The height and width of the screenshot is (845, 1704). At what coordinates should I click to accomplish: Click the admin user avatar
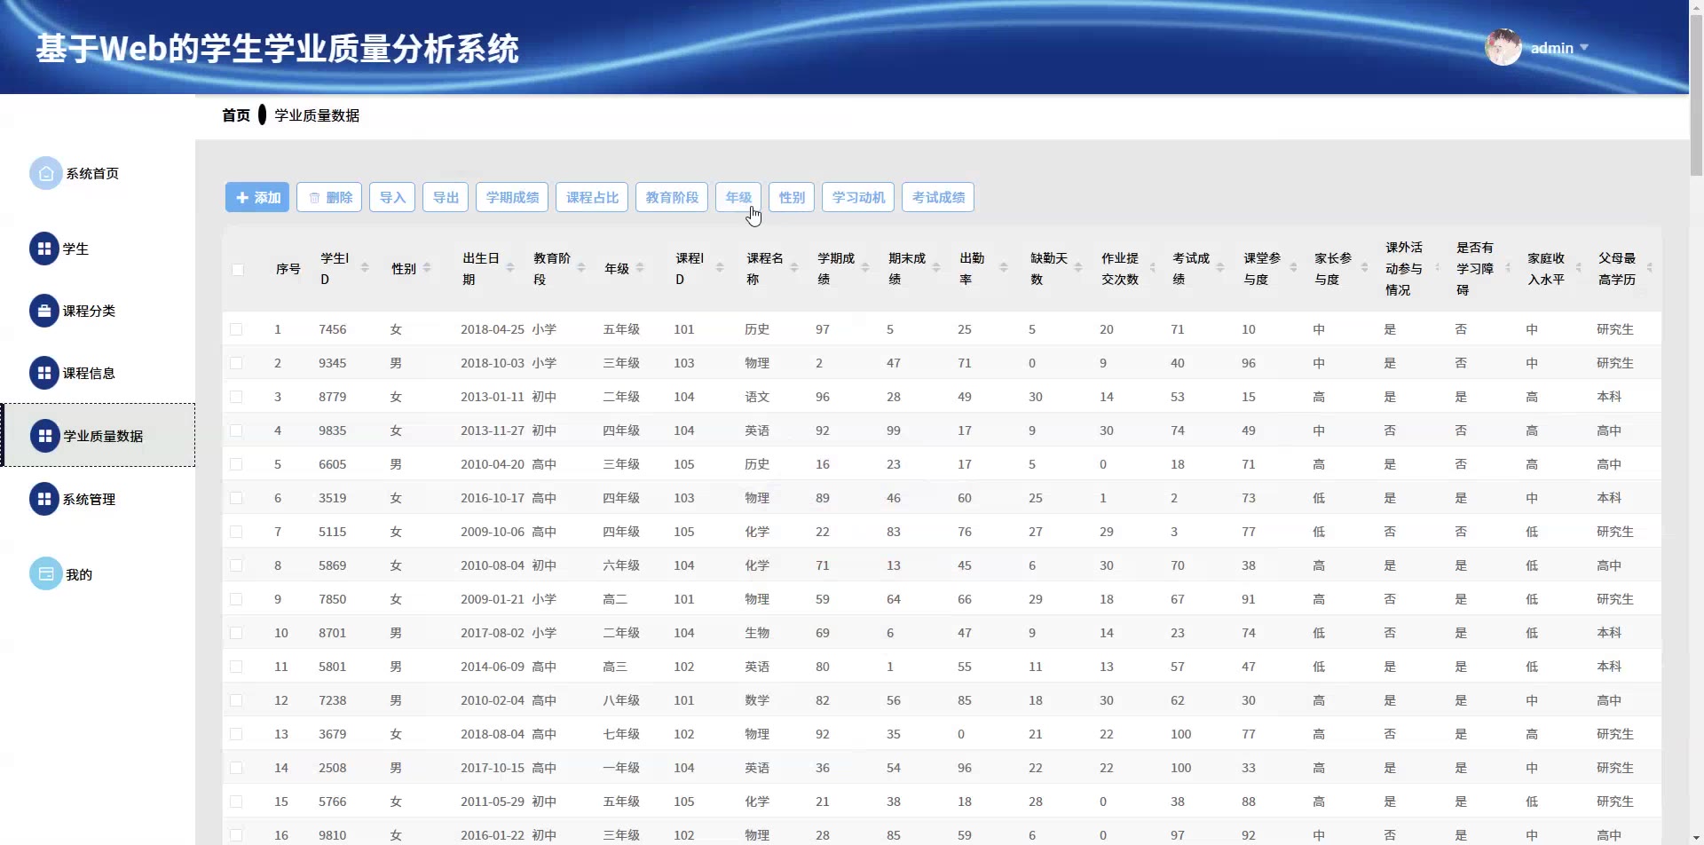click(1503, 48)
